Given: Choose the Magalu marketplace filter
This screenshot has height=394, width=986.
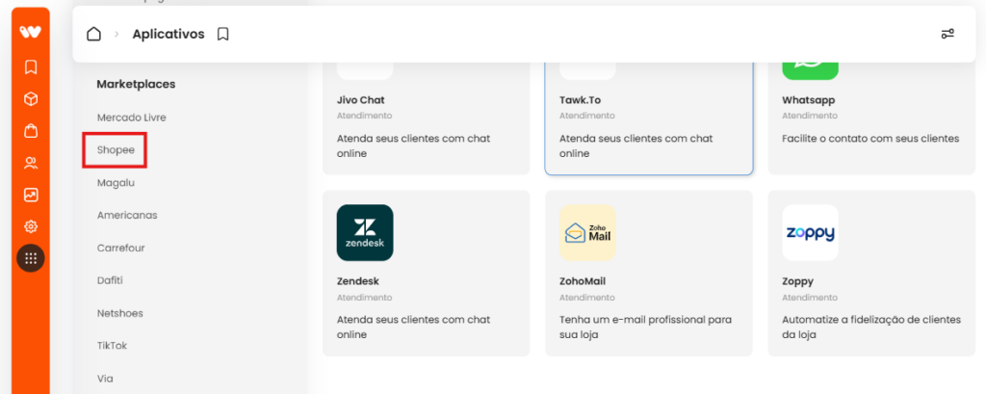Looking at the screenshot, I should [116, 182].
